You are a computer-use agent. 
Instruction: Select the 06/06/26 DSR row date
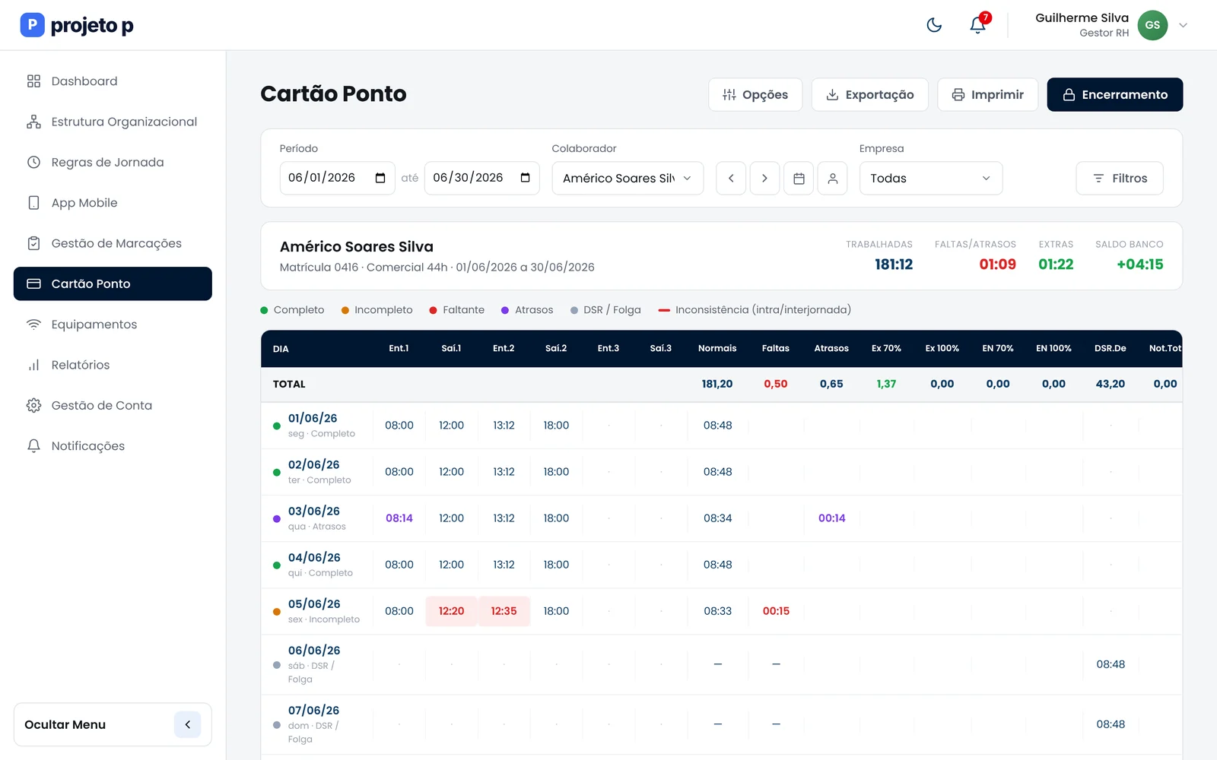(314, 651)
